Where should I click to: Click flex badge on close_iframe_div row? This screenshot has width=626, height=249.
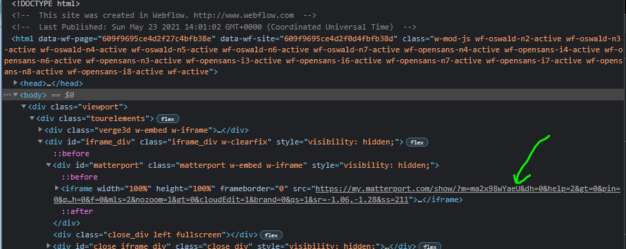(430, 246)
